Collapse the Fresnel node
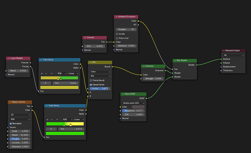Viewport: 251px width, 153px height. coord(85,37)
